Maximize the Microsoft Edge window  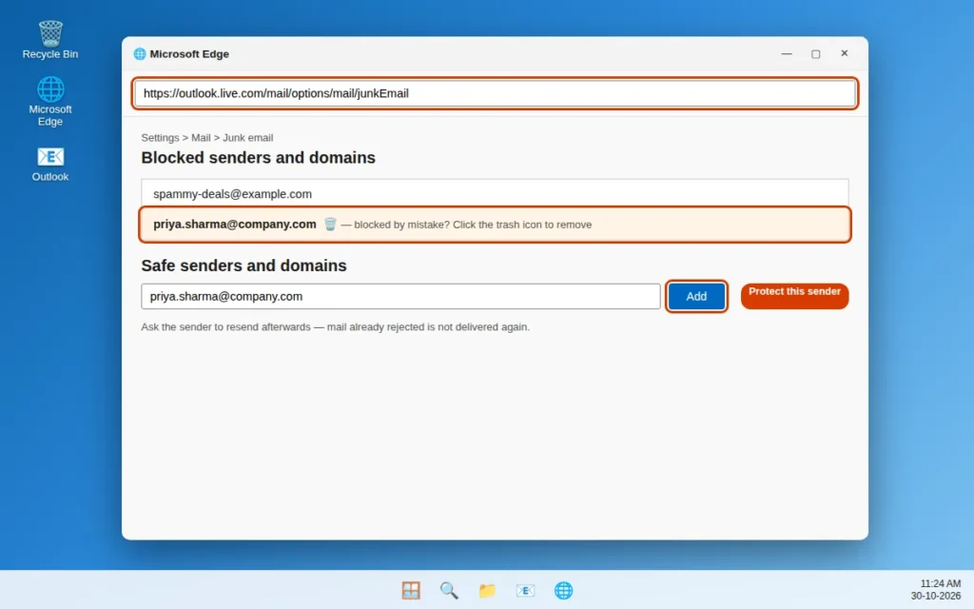815,54
